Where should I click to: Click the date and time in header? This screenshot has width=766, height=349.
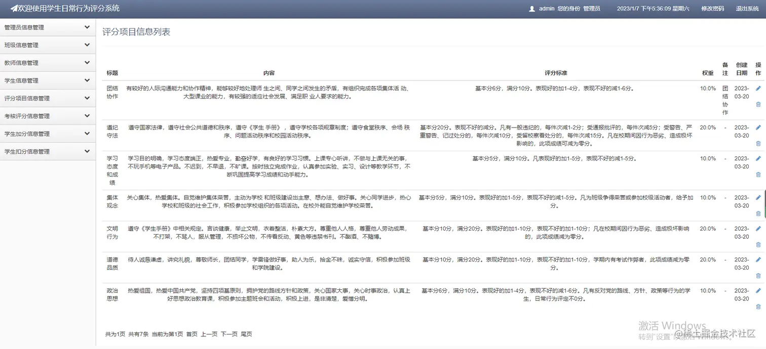click(x=653, y=9)
